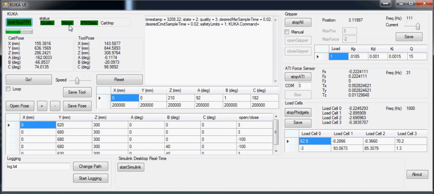Viewport: 434px width, 194px height.
Task: Click the window resize arrow button in title bar
Action: pyautogui.click(x=385, y=3)
